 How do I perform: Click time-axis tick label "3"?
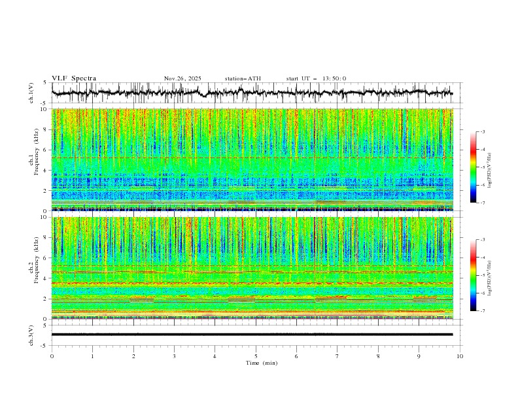click(x=174, y=356)
